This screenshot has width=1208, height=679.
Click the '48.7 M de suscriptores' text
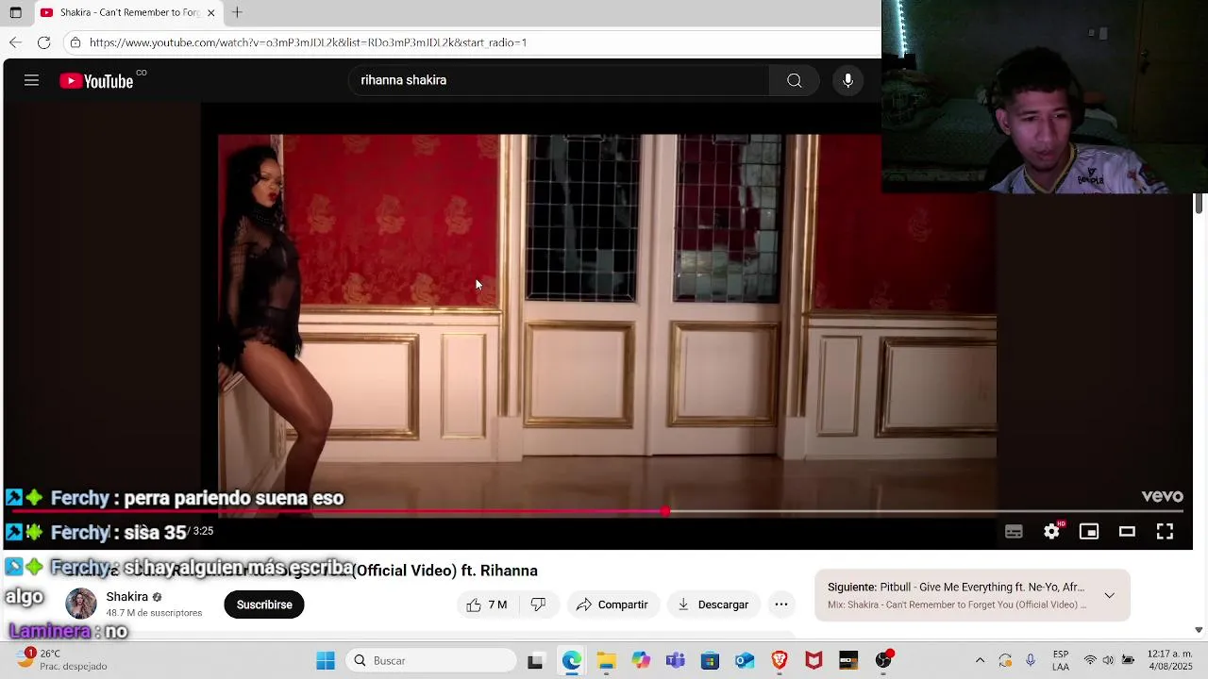pos(154,613)
